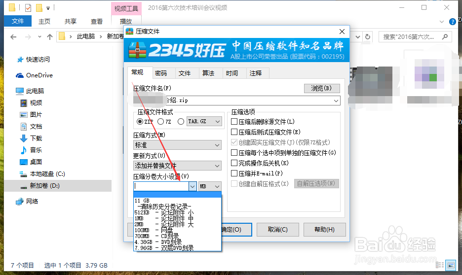
Task: Select OneDrive cloud icon in sidebar
Action: pyautogui.click(x=20, y=75)
